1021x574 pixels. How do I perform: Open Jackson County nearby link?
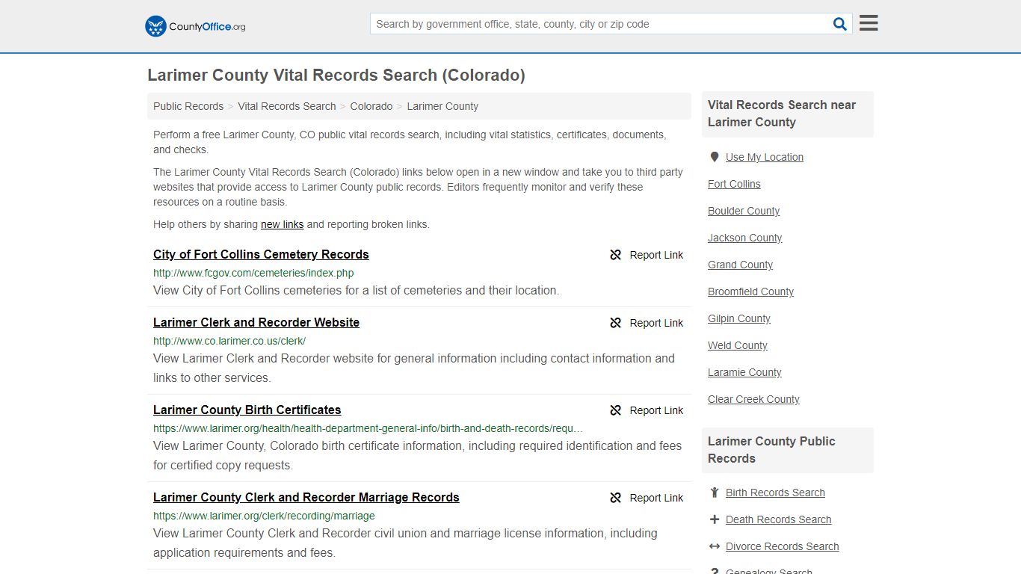[x=745, y=238]
